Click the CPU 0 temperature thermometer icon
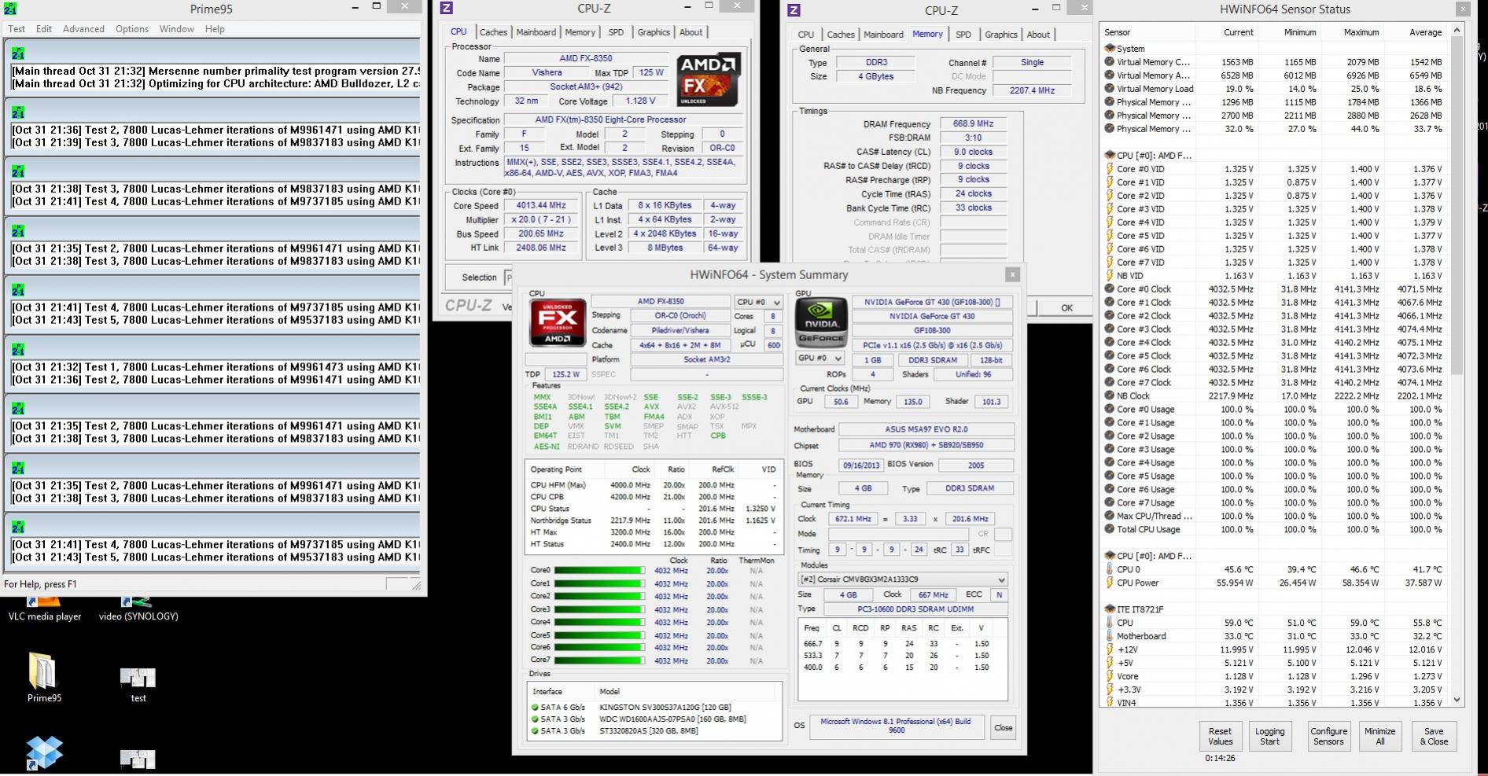This screenshot has width=1488, height=776. coord(1110,570)
